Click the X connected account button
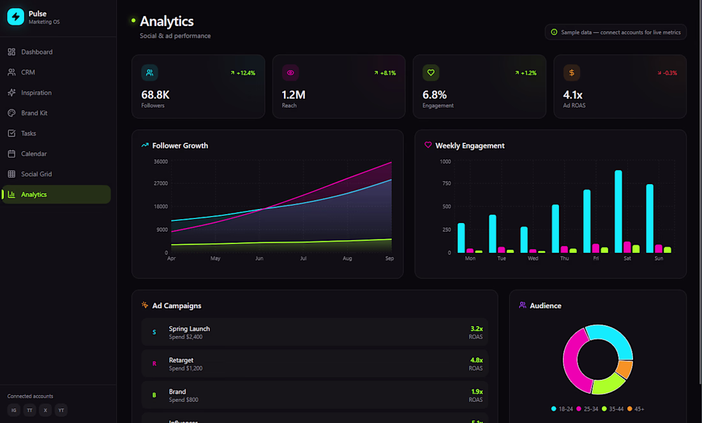Image resolution: width=702 pixels, height=423 pixels. pos(45,410)
